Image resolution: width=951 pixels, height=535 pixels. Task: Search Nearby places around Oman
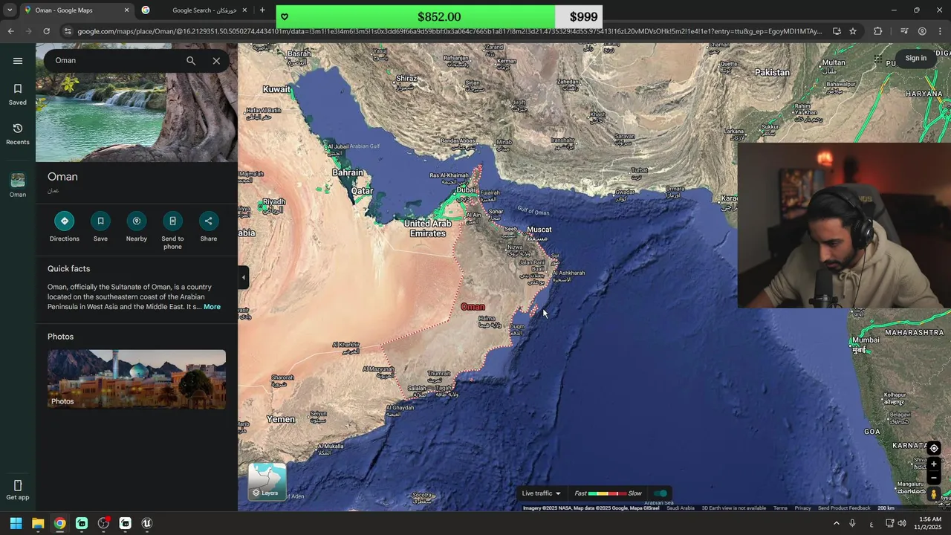[137, 227]
